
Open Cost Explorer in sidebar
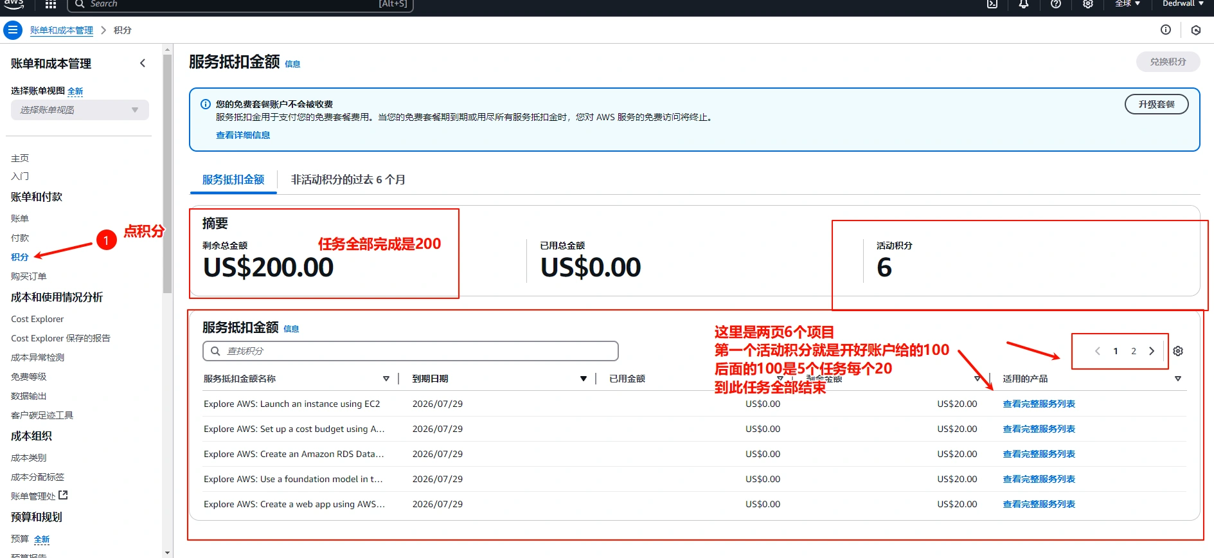[x=37, y=319]
